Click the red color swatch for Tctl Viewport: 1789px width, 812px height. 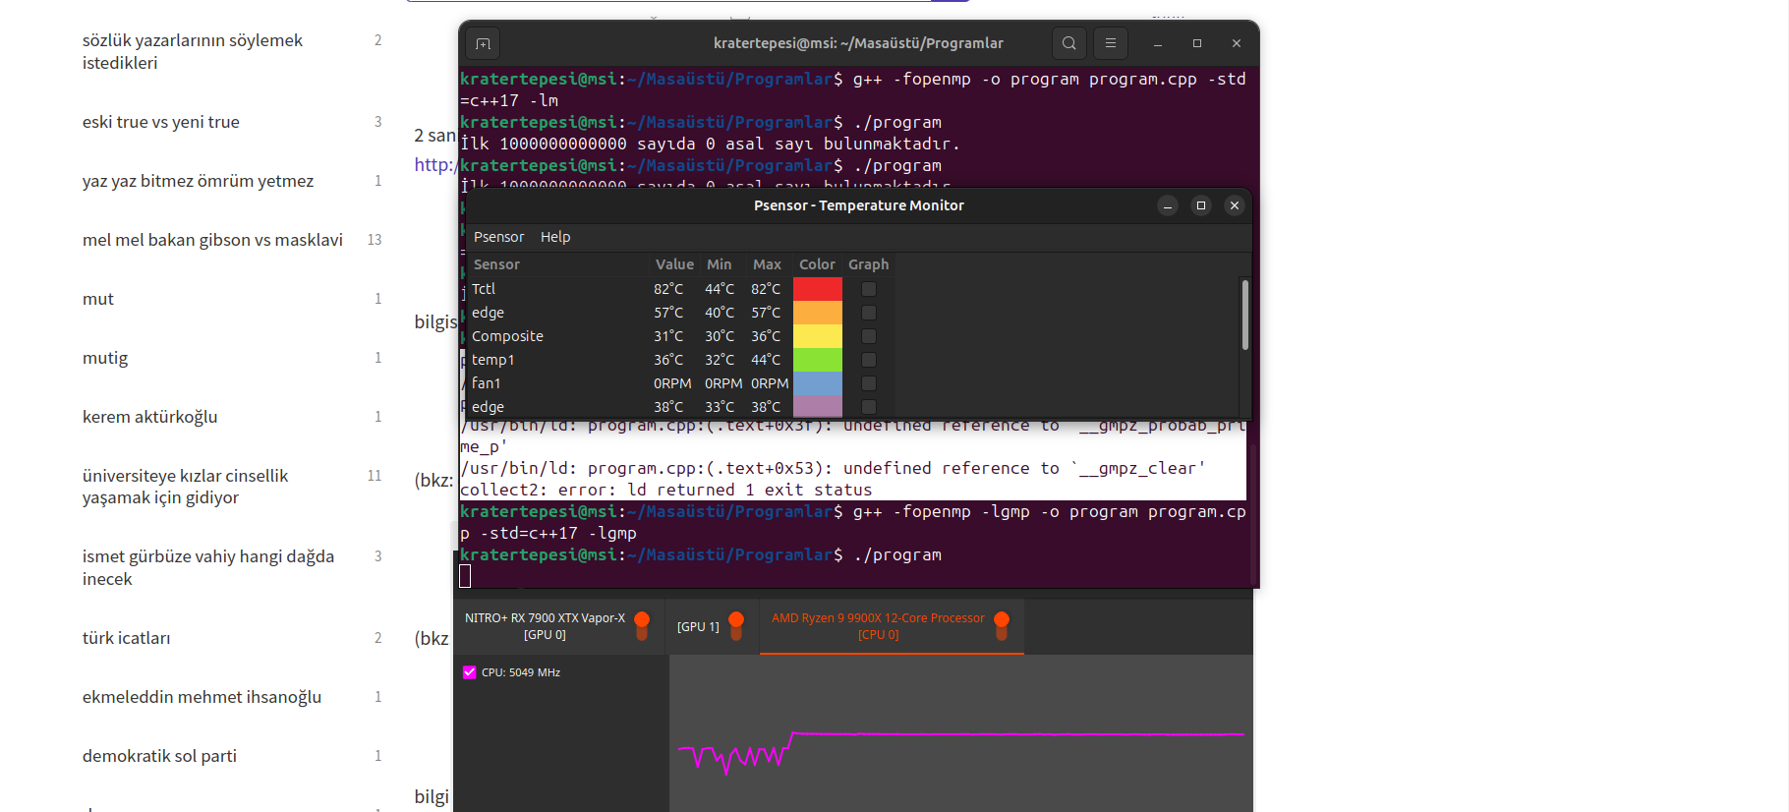coord(818,289)
